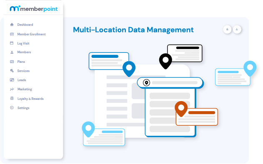Click the Members person icon
263x164 pixels.
point(12,52)
